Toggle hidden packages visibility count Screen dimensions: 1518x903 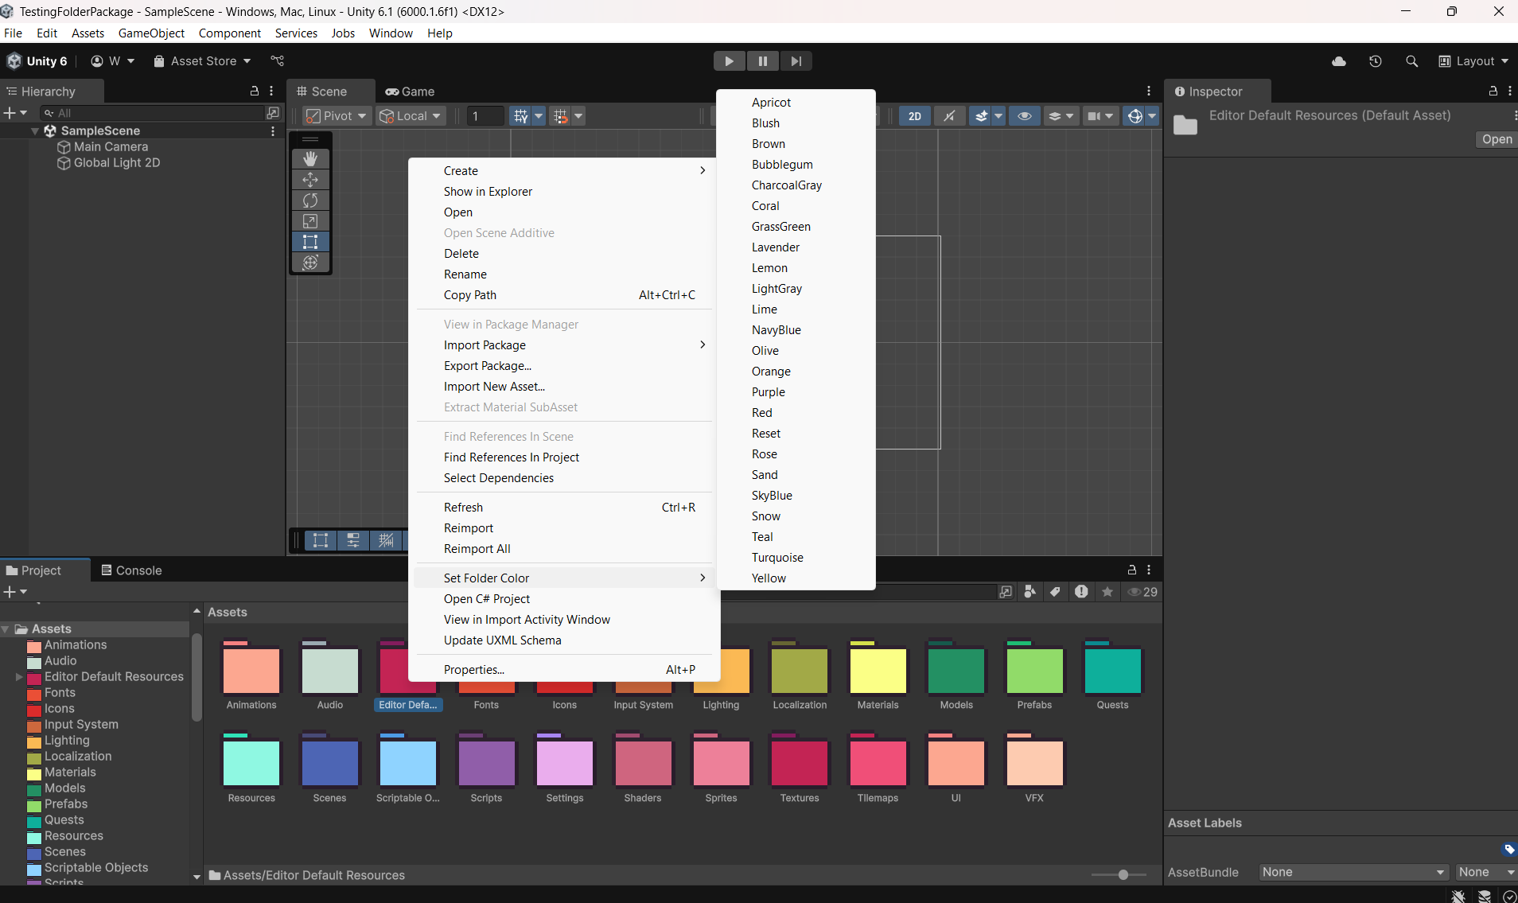pyautogui.click(x=1142, y=592)
